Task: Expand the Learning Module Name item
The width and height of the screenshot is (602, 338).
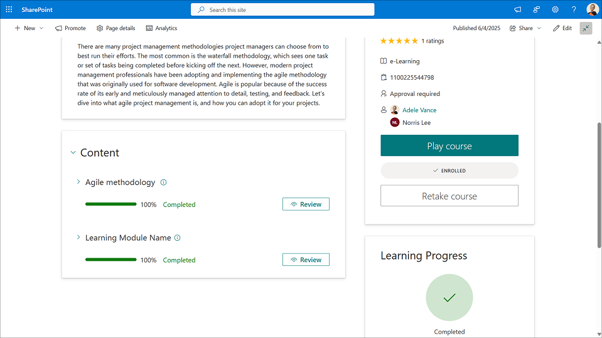Action: pos(78,238)
